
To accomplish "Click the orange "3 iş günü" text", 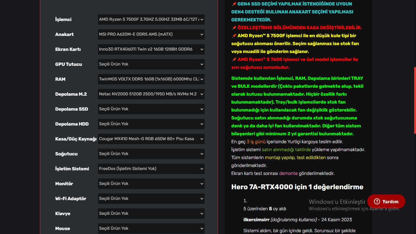I will (x=256, y=142).
